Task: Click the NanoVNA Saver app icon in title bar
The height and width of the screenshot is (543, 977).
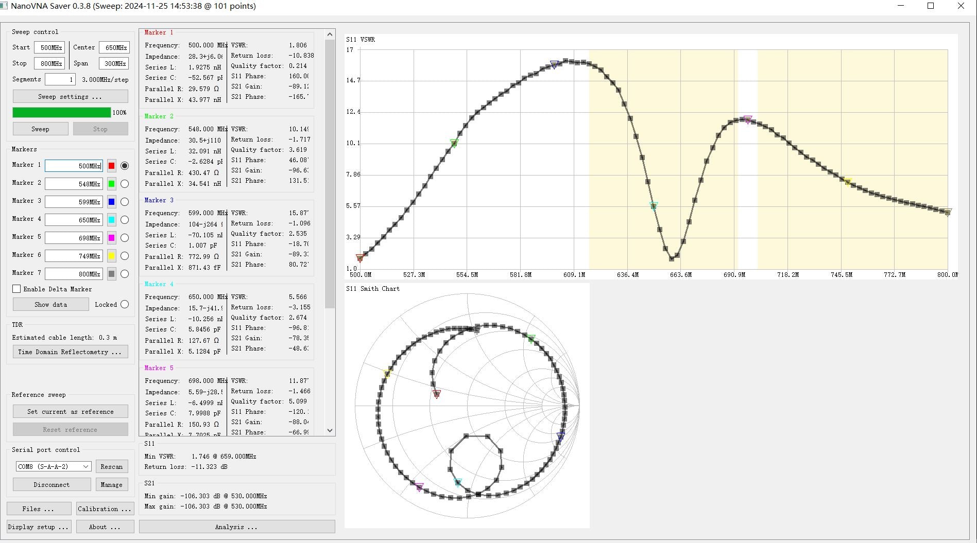Action: pos(3,6)
